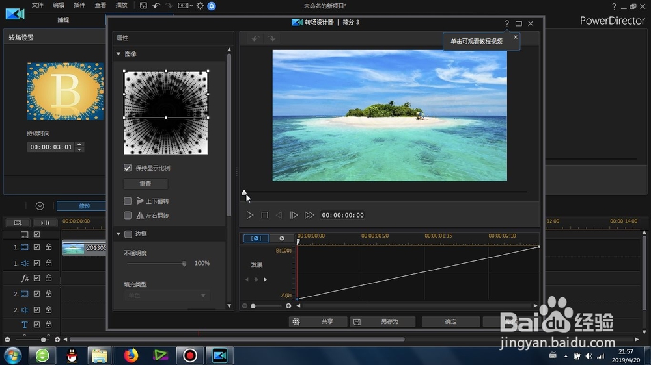Add a keyframe with the diamond icon
Viewport: 651px width, 365px height.
[x=256, y=280]
